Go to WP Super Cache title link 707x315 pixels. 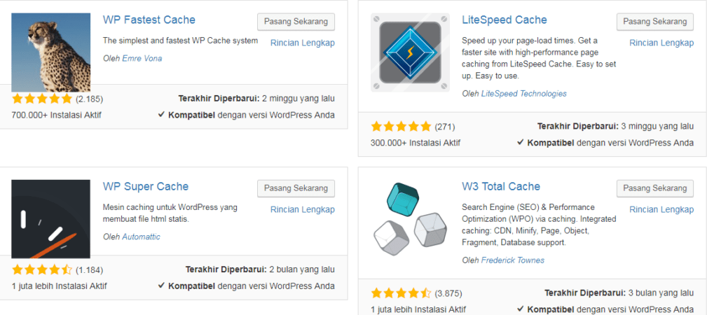[146, 186]
